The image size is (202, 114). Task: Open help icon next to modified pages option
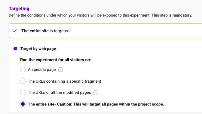coord(96,93)
